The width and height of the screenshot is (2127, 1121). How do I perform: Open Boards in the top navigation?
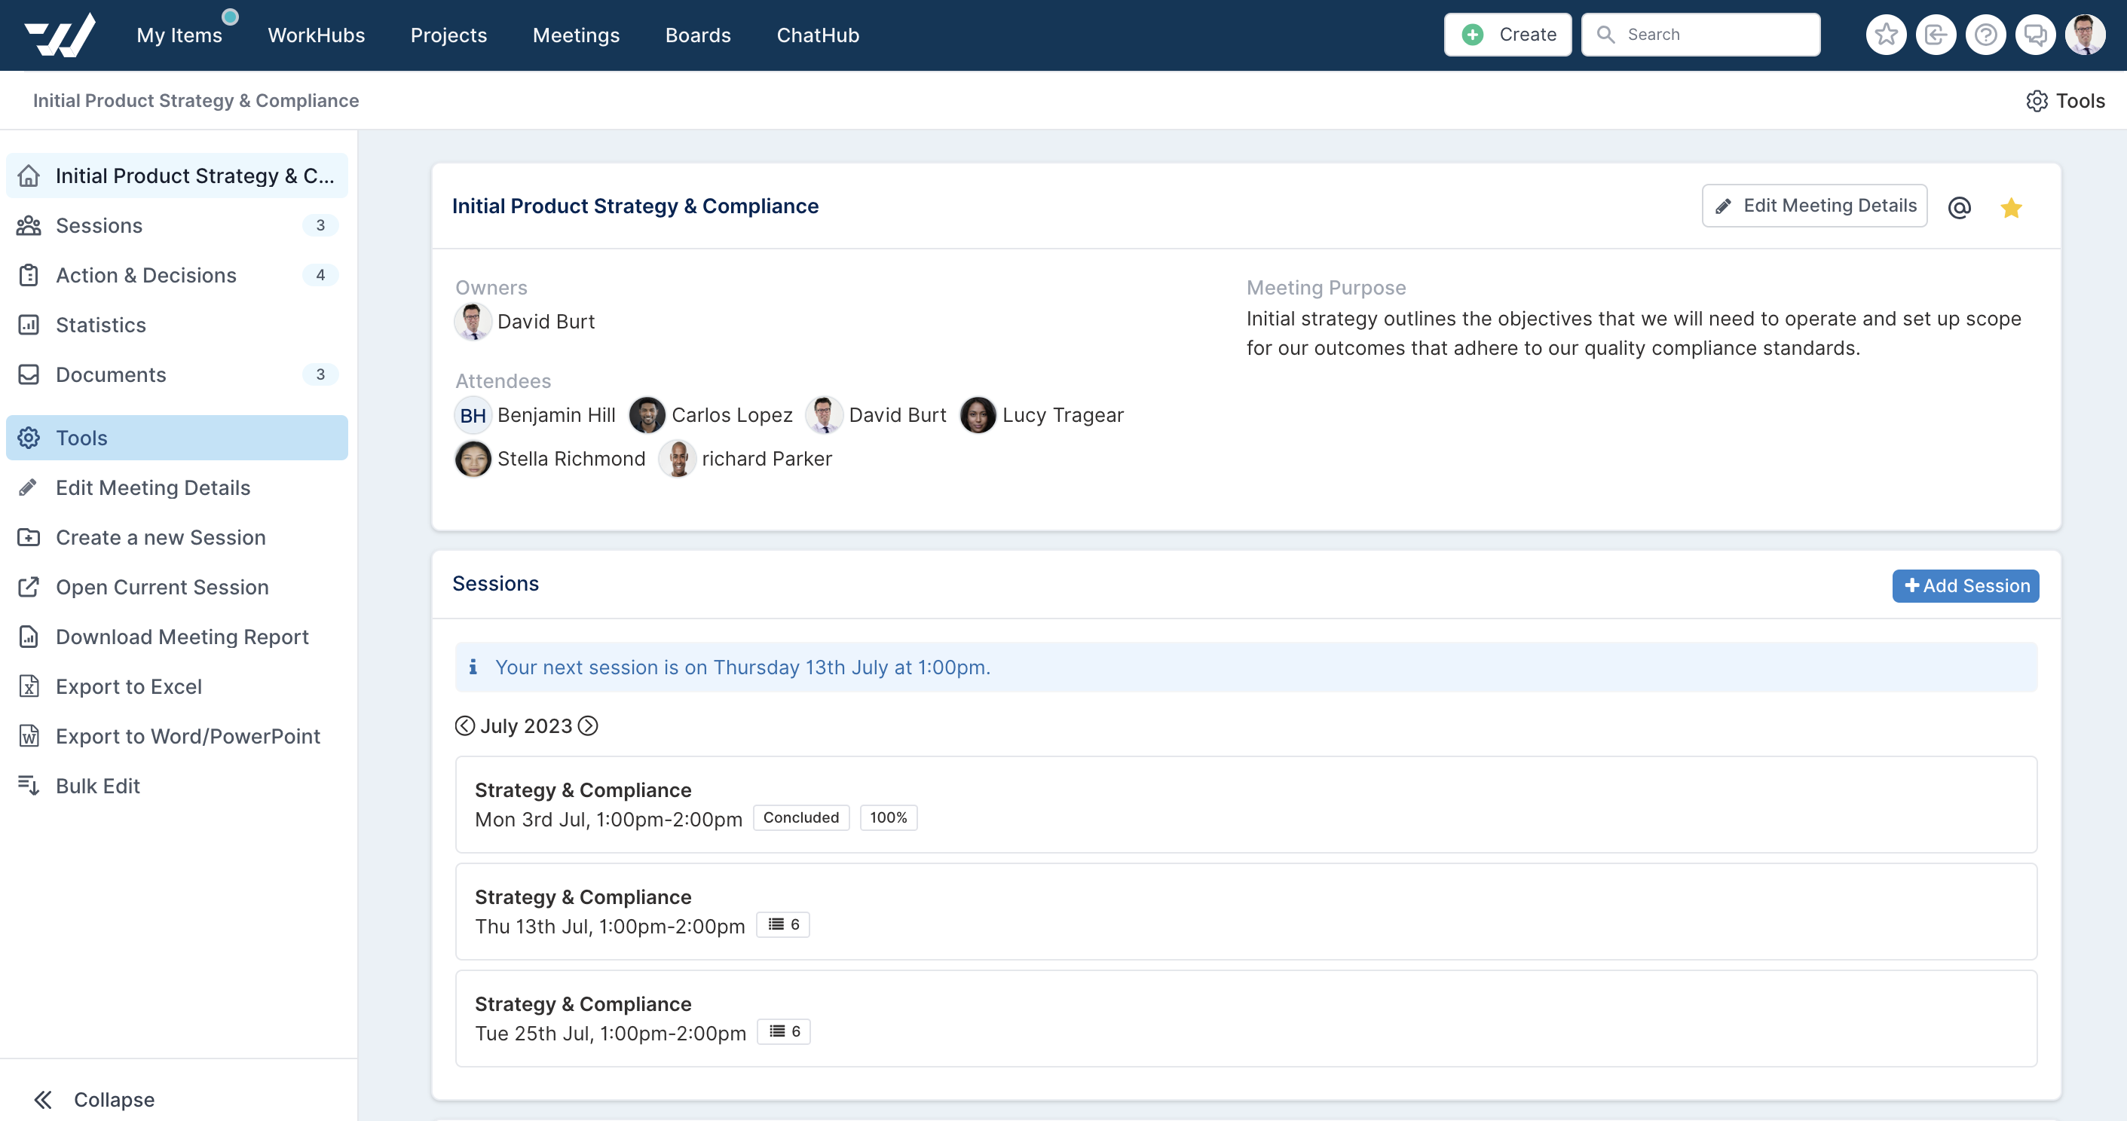[x=698, y=35]
